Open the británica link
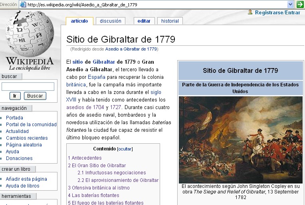Viewport: 305px width, 205px height. [x=76, y=84]
